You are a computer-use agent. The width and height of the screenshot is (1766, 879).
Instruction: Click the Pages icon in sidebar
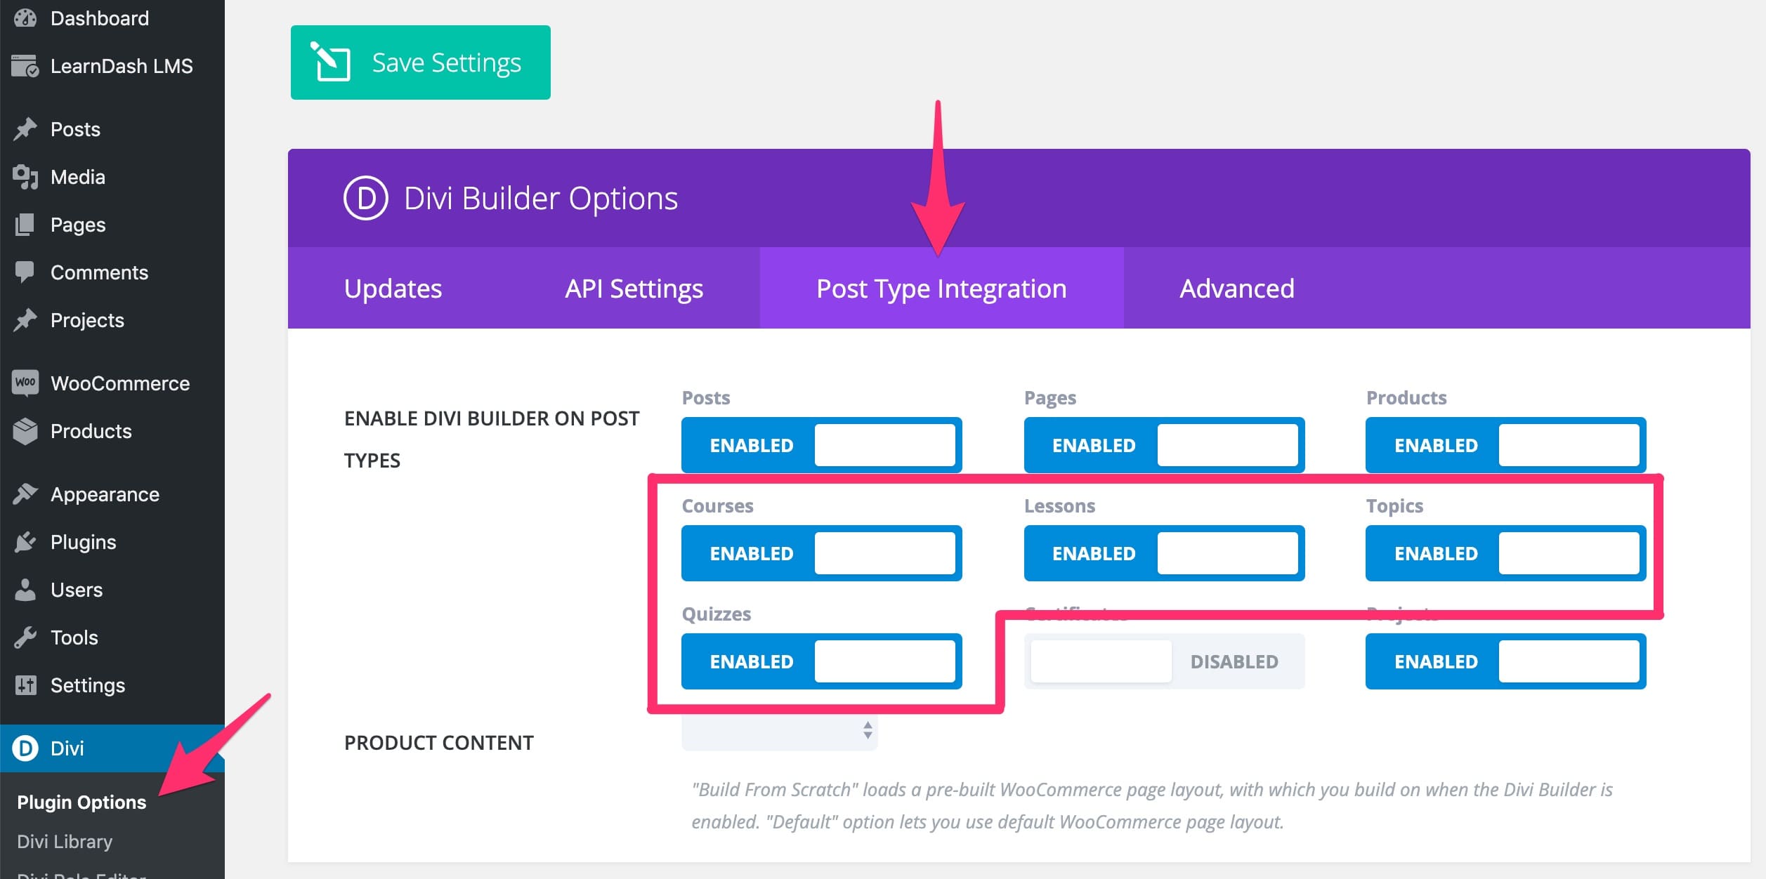(25, 225)
